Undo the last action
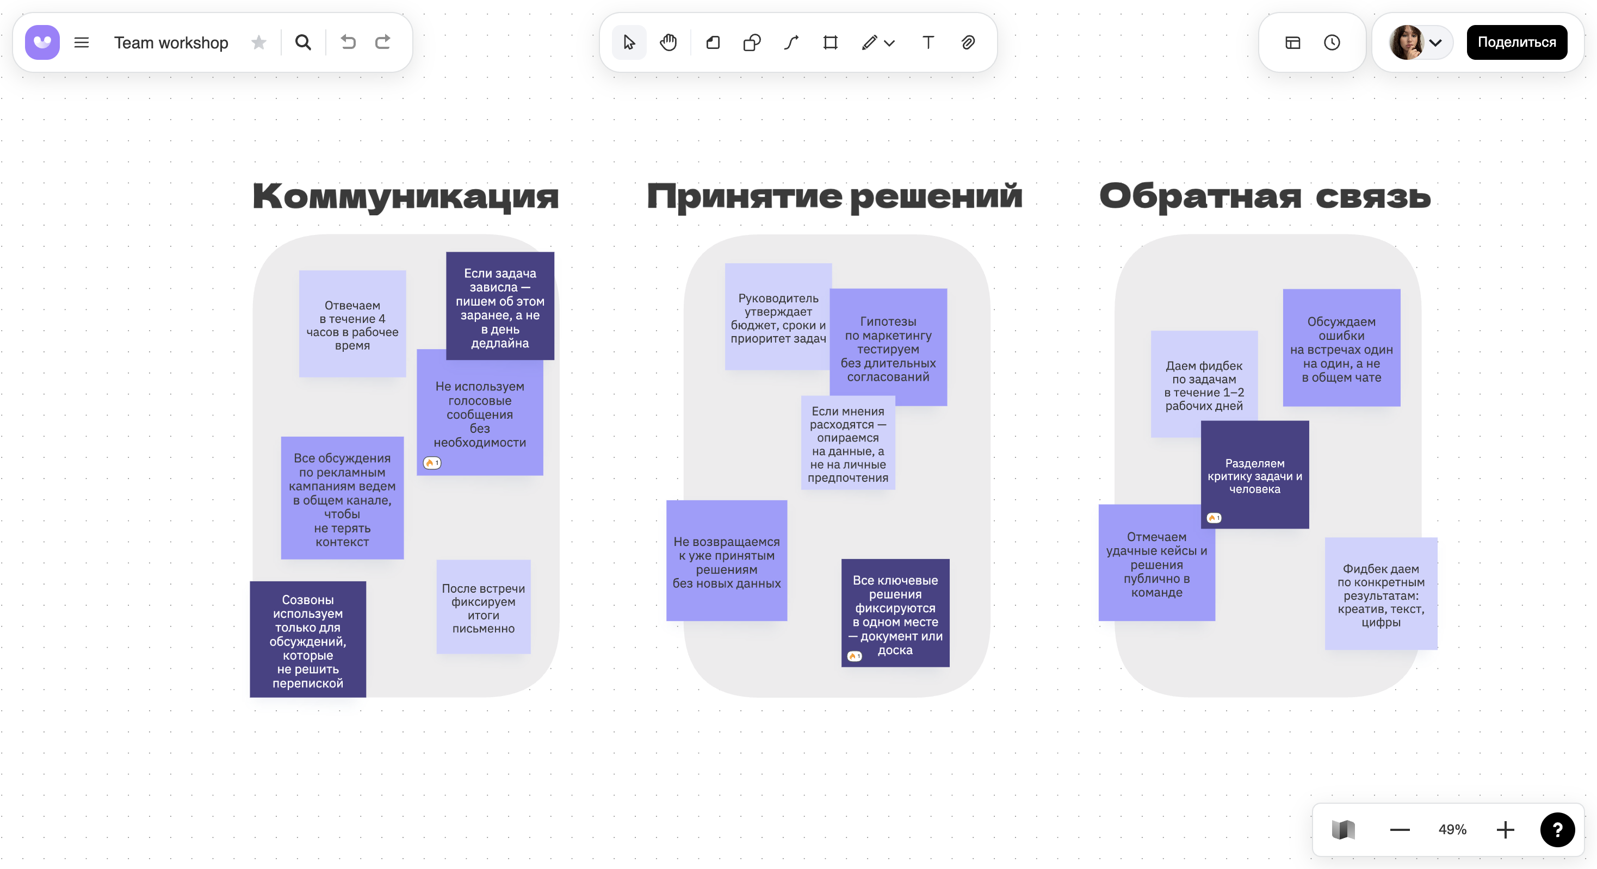Image resolution: width=1597 pixels, height=869 pixels. [349, 42]
